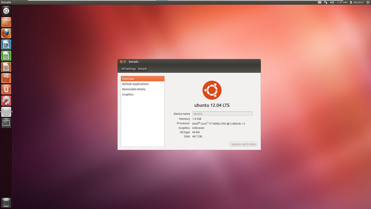Open the Files folder icon in the launcher
This screenshot has height=209, width=371.
pos(6,22)
